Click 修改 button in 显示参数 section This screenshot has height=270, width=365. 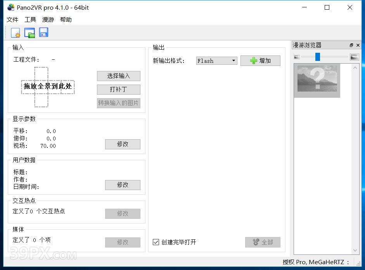tap(123, 144)
